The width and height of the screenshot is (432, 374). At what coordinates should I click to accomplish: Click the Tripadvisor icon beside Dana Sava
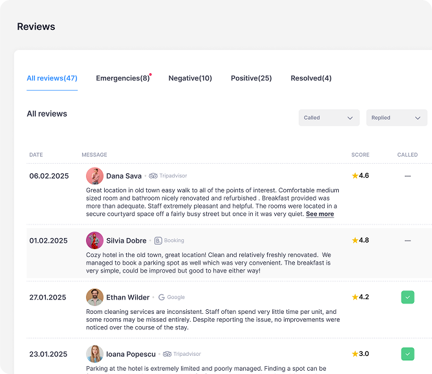click(x=153, y=176)
